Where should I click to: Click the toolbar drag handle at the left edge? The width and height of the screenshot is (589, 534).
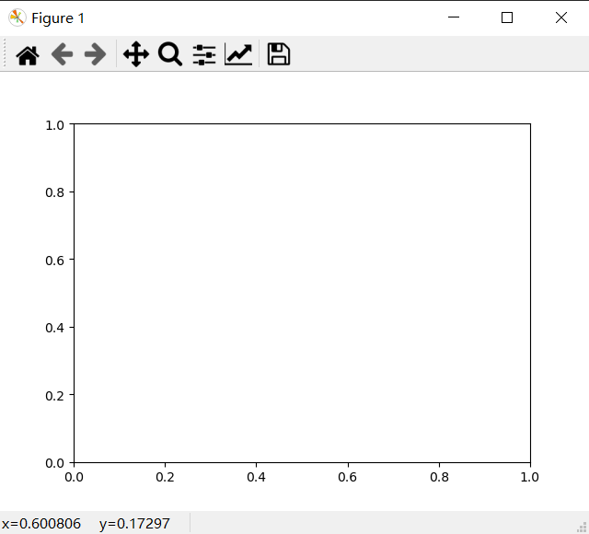point(4,53)
